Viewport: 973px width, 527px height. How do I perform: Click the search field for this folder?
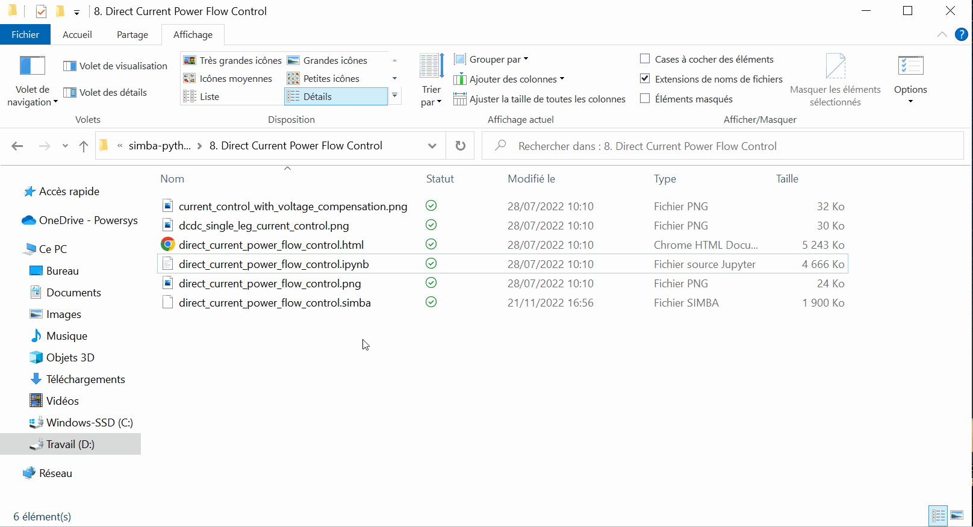723,146
